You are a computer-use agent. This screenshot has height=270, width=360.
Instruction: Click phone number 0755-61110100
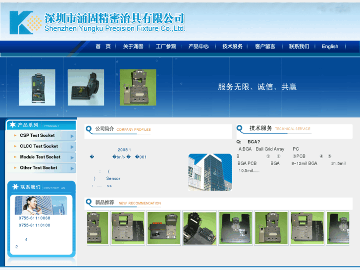point(35,225)
